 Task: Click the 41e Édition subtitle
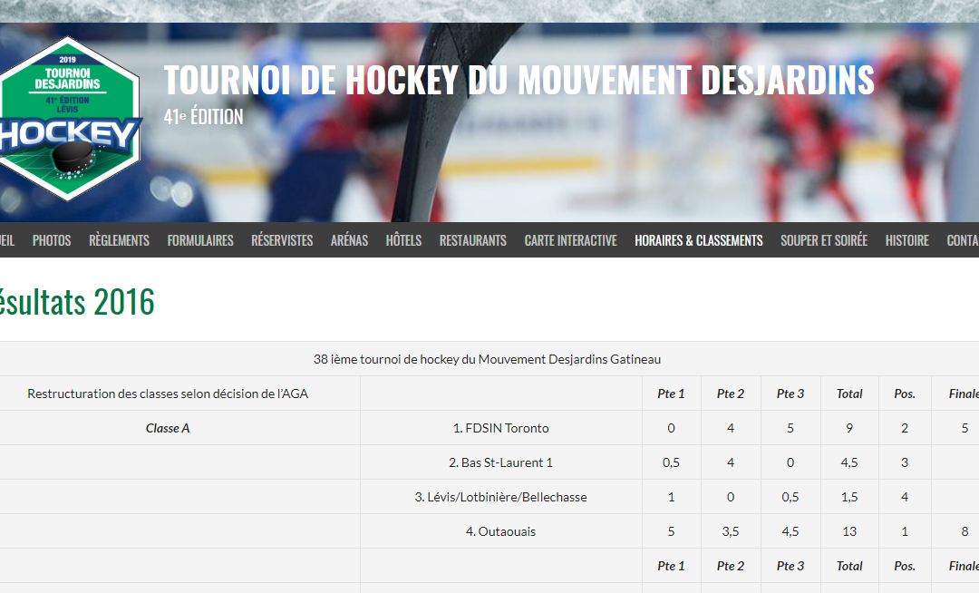(204, 117)
